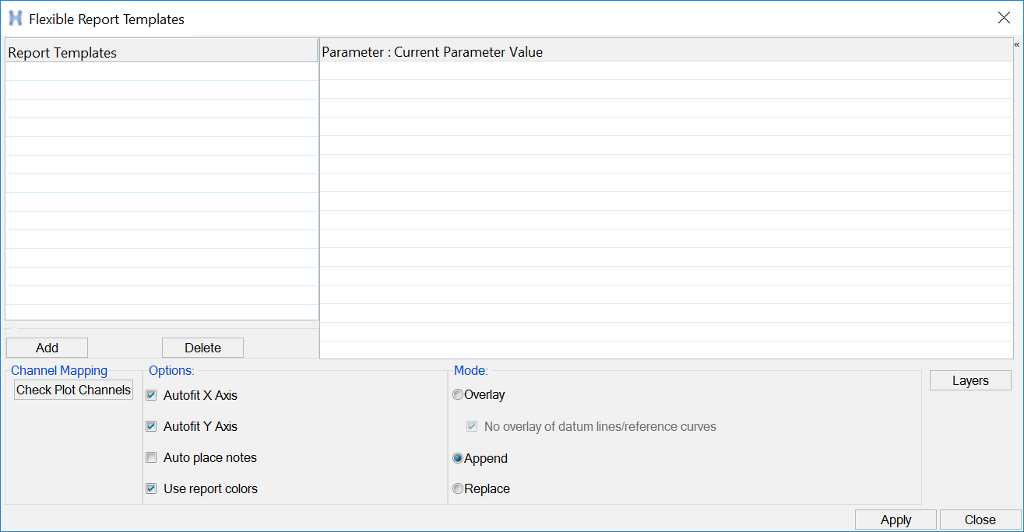
Task: Open the Layers dialog
Action: 970,381
